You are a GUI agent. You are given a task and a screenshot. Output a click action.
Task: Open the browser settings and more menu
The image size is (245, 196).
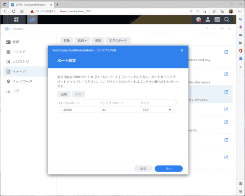(x=239, y=11)
